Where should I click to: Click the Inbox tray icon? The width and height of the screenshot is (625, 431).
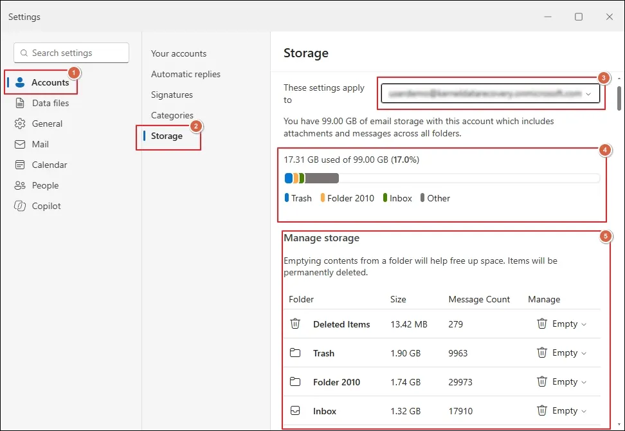(295, 410)
